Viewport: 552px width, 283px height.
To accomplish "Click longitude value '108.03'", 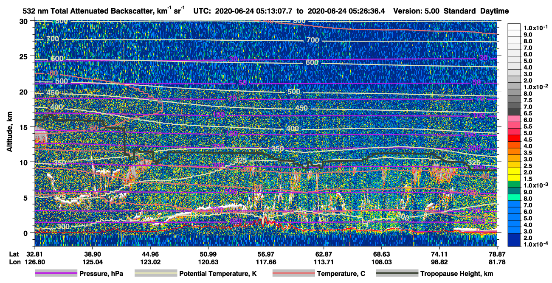I will pyautogui.click(x=382, y=262).
